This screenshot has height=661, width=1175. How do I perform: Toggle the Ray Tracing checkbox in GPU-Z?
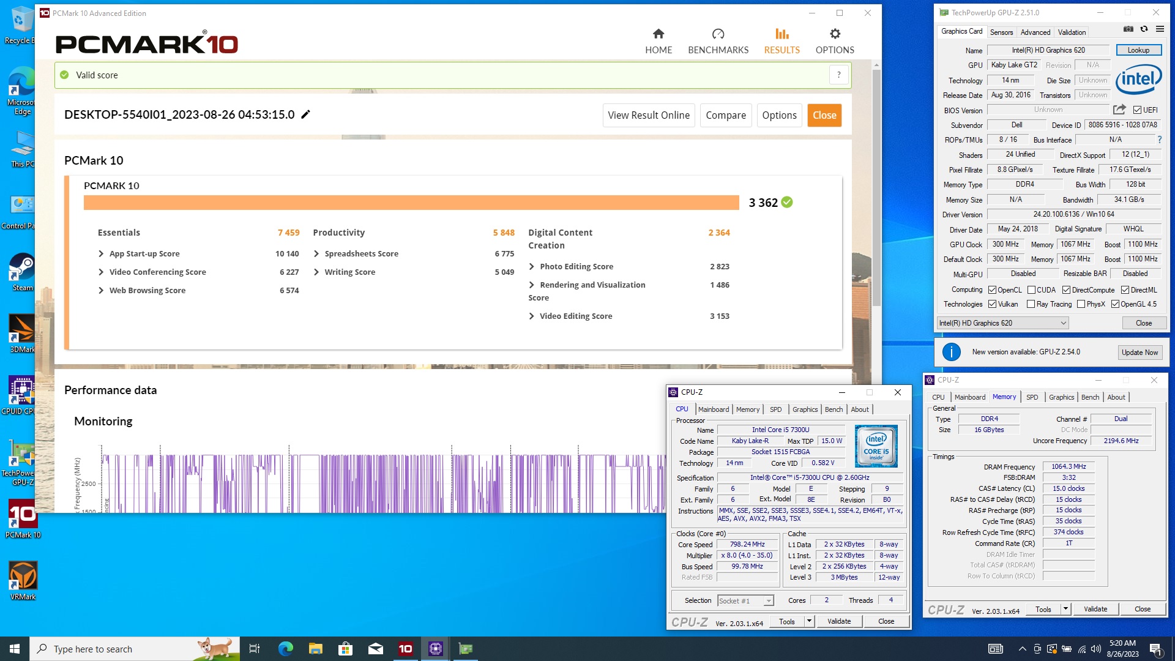[x=1031, y=304]
